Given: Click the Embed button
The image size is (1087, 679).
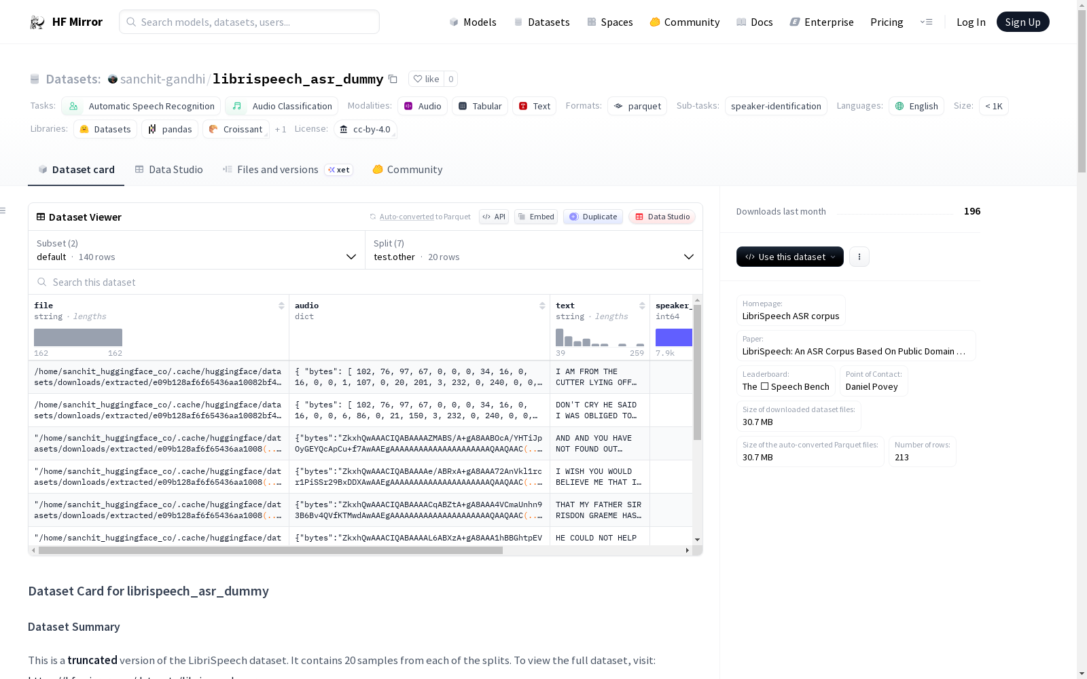Looking at the screenshot, I should (536, 217).
